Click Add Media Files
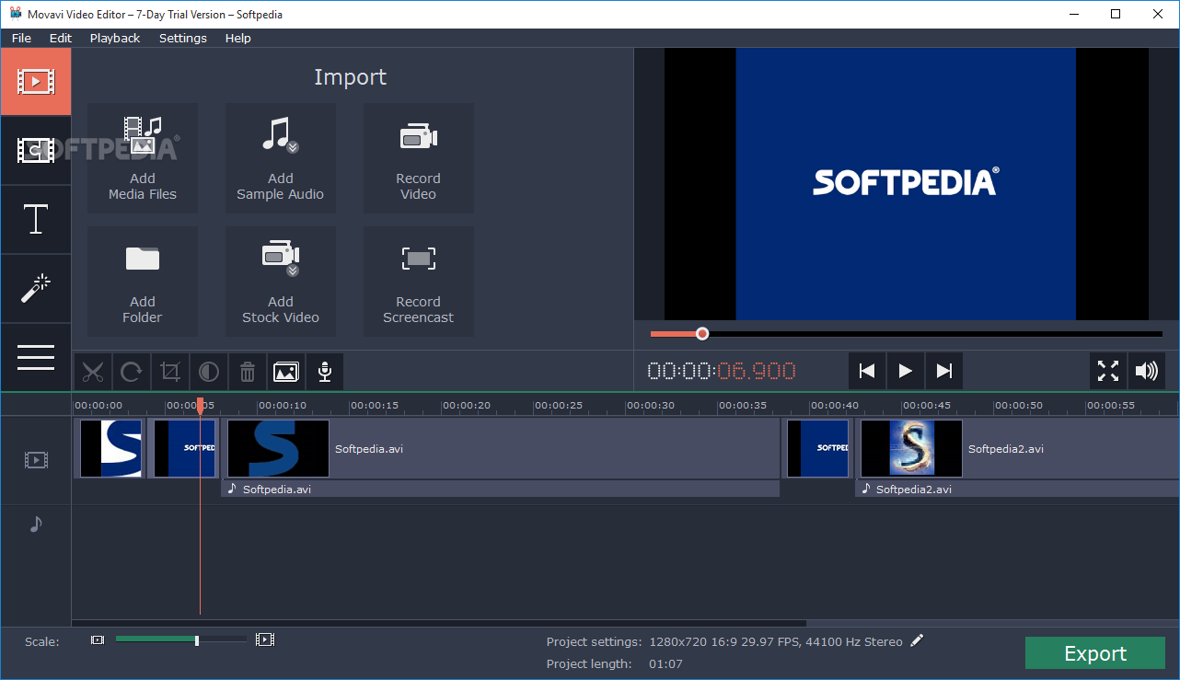This screenshot has width=1180, height=680. 142,157
